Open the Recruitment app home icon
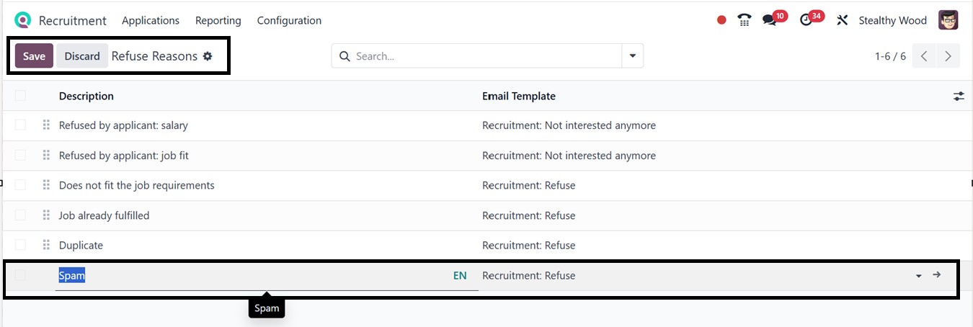 coord(23,20)
